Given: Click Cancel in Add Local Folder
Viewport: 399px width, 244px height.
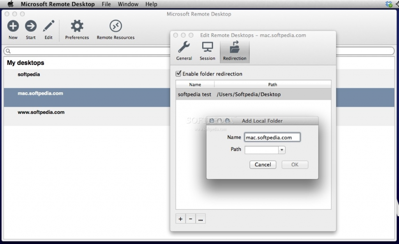Looking at the screenshot, I should [x=263, y=164].
